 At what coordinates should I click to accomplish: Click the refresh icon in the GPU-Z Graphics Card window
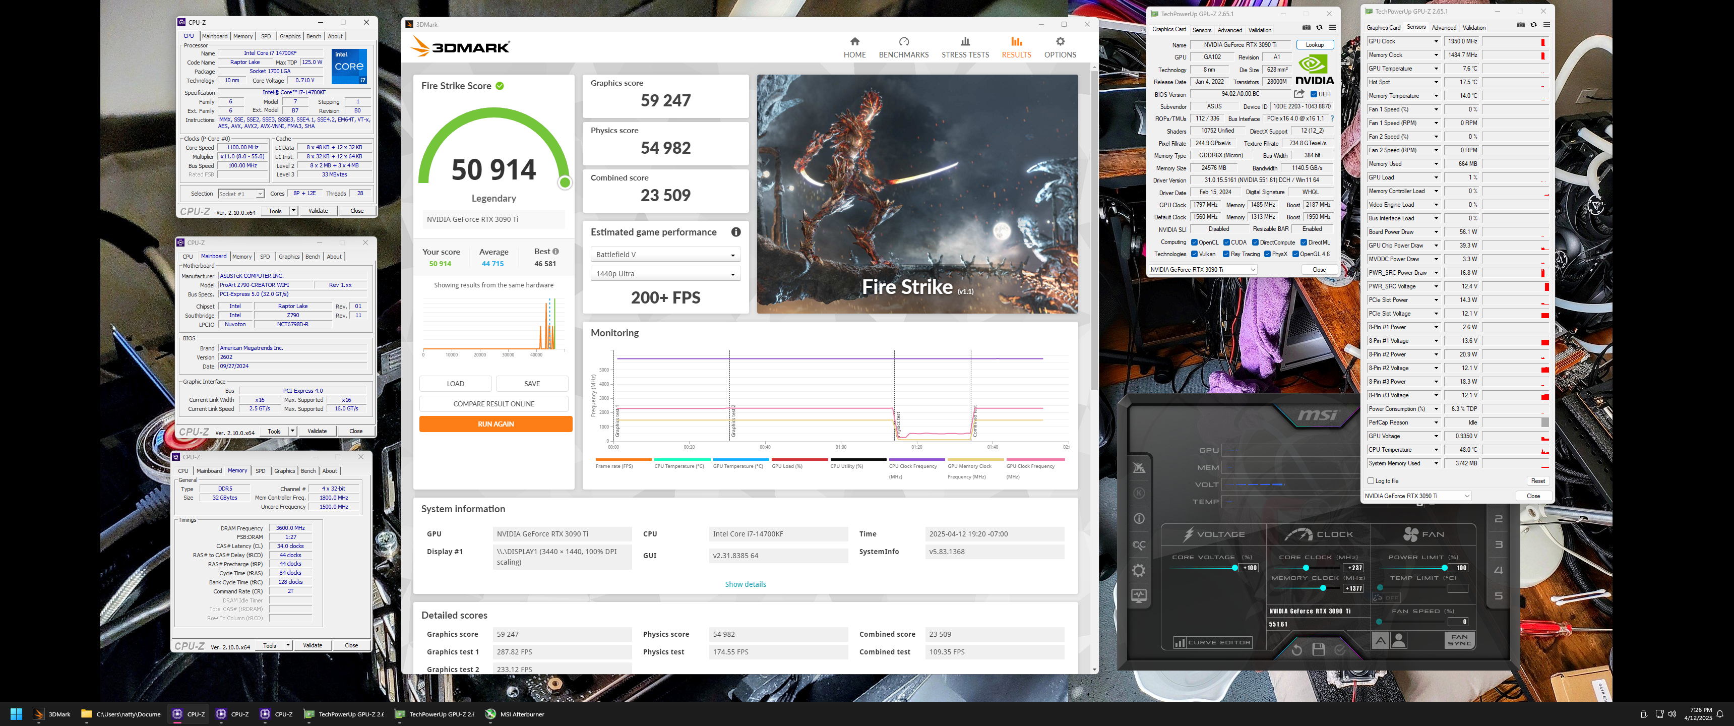1319,28
